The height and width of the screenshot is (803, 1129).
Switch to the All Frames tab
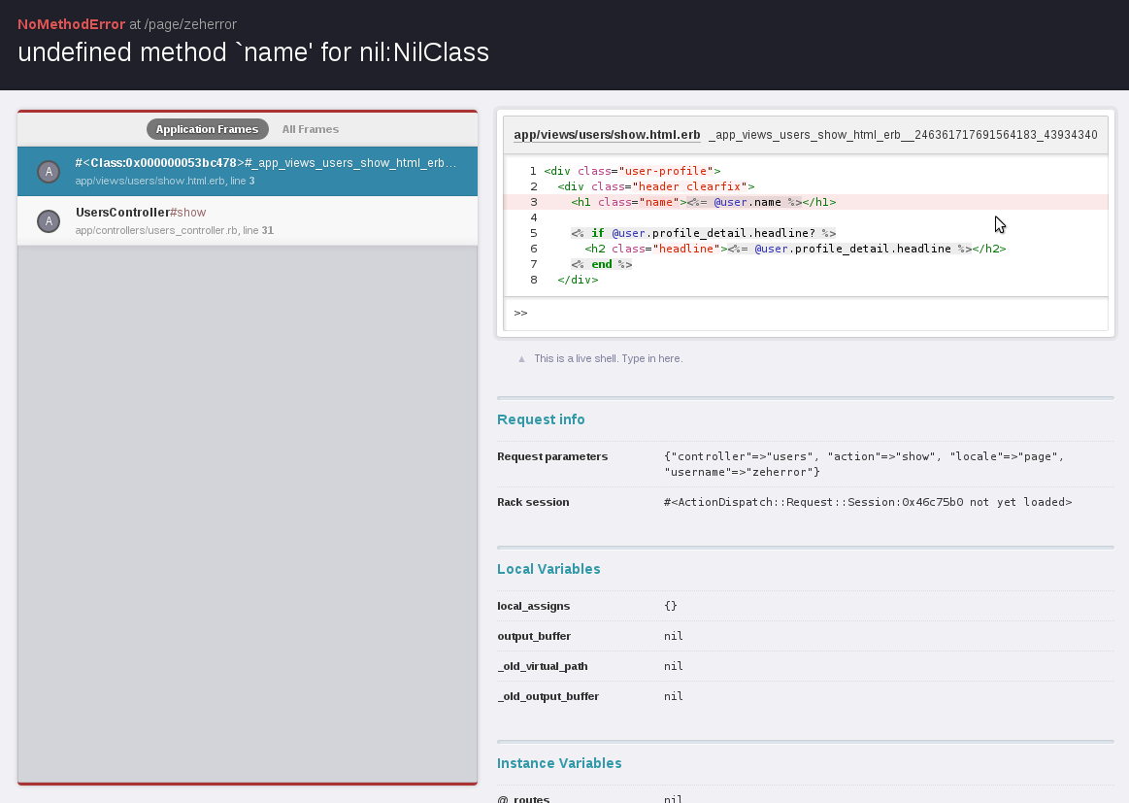click(x=311, y=129)
